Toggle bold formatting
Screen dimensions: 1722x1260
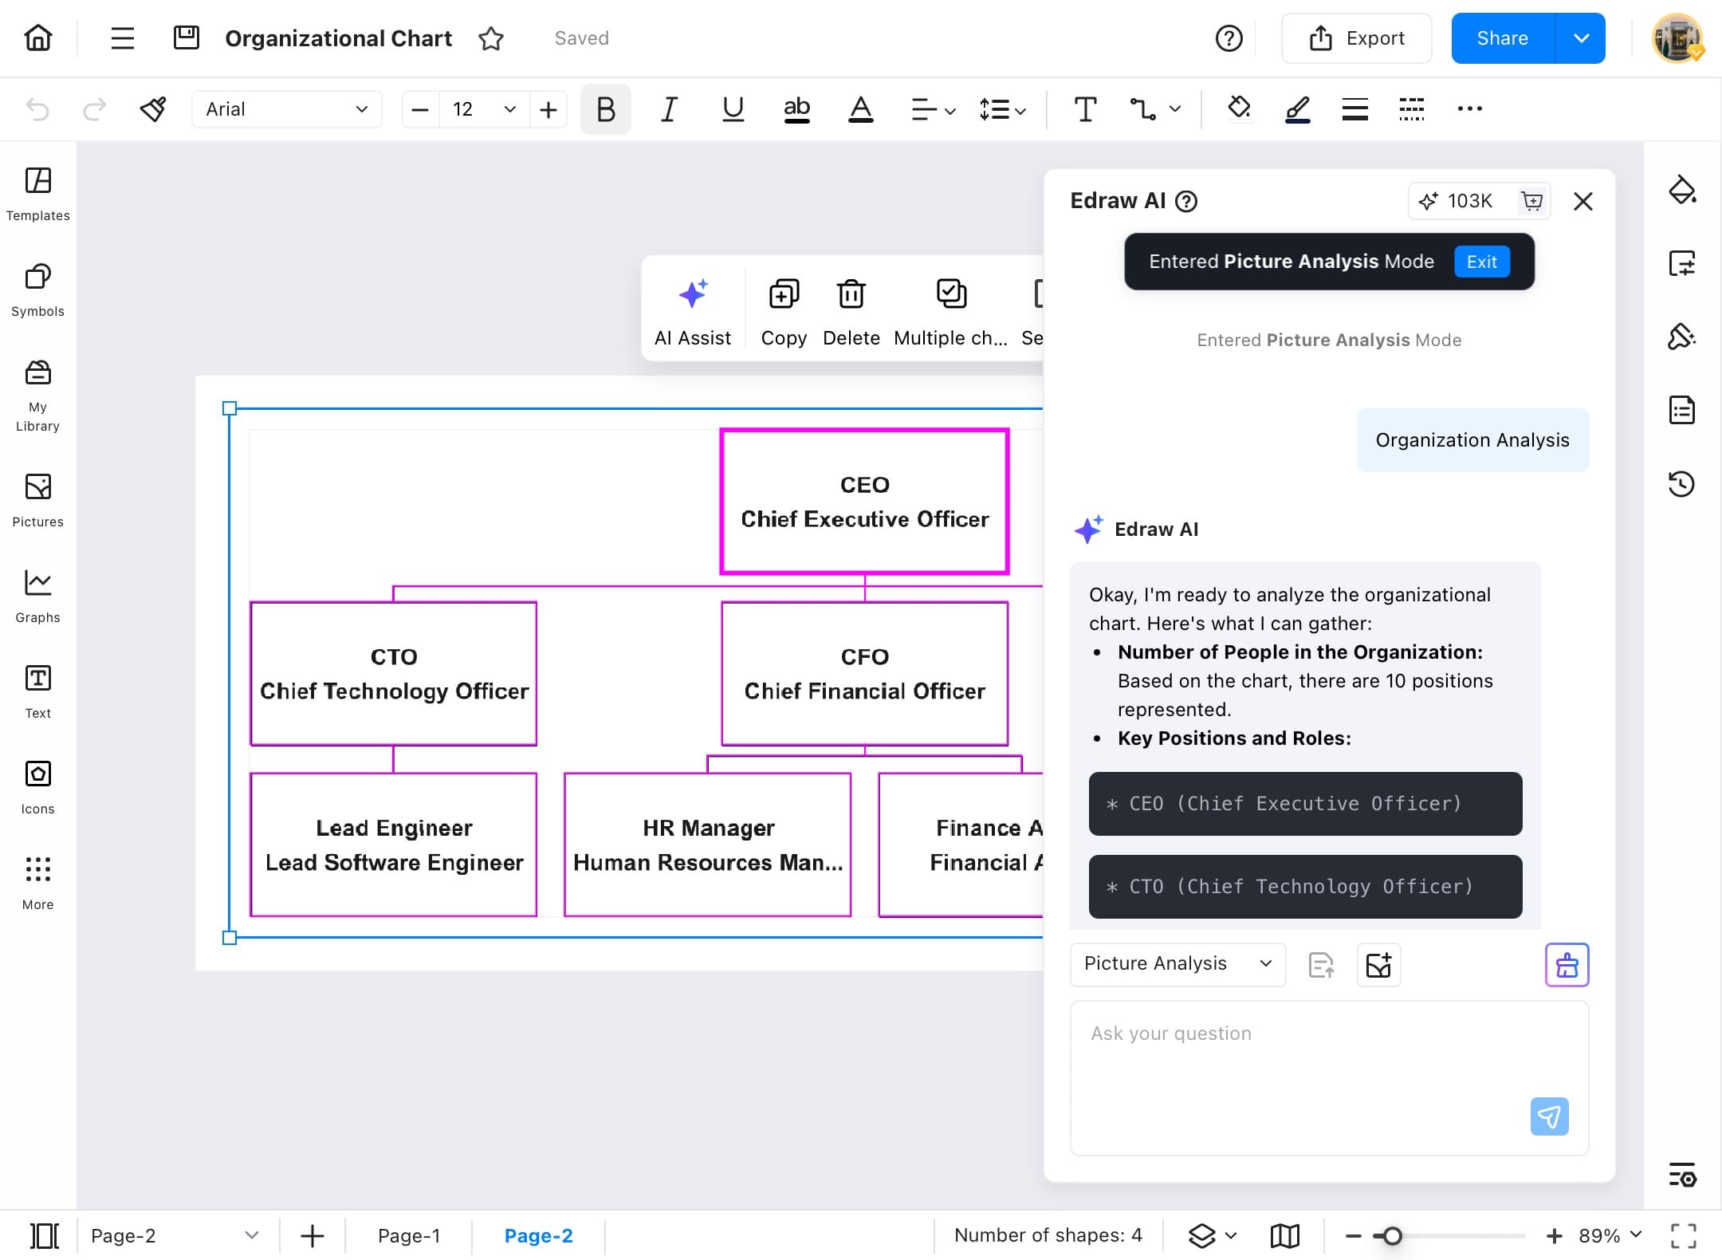click(604, 109)
